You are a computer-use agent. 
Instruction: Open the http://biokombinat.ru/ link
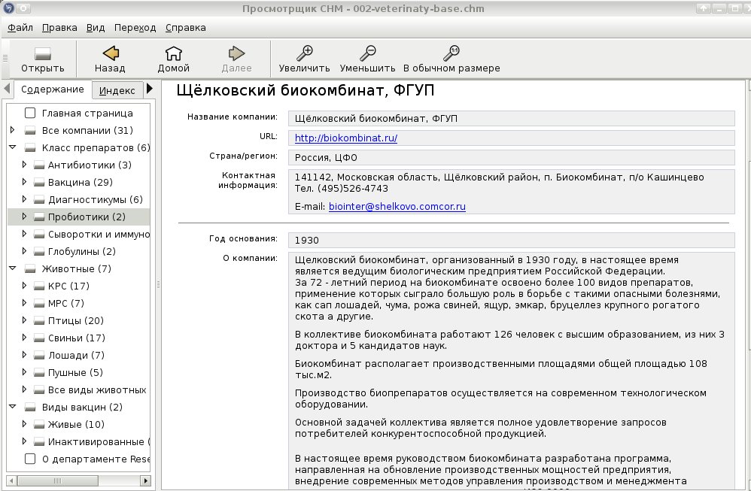[x=346, y=138]
